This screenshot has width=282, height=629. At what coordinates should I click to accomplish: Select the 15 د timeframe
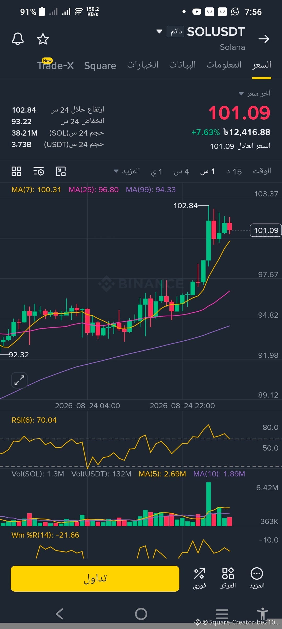(x=234, y=172)
